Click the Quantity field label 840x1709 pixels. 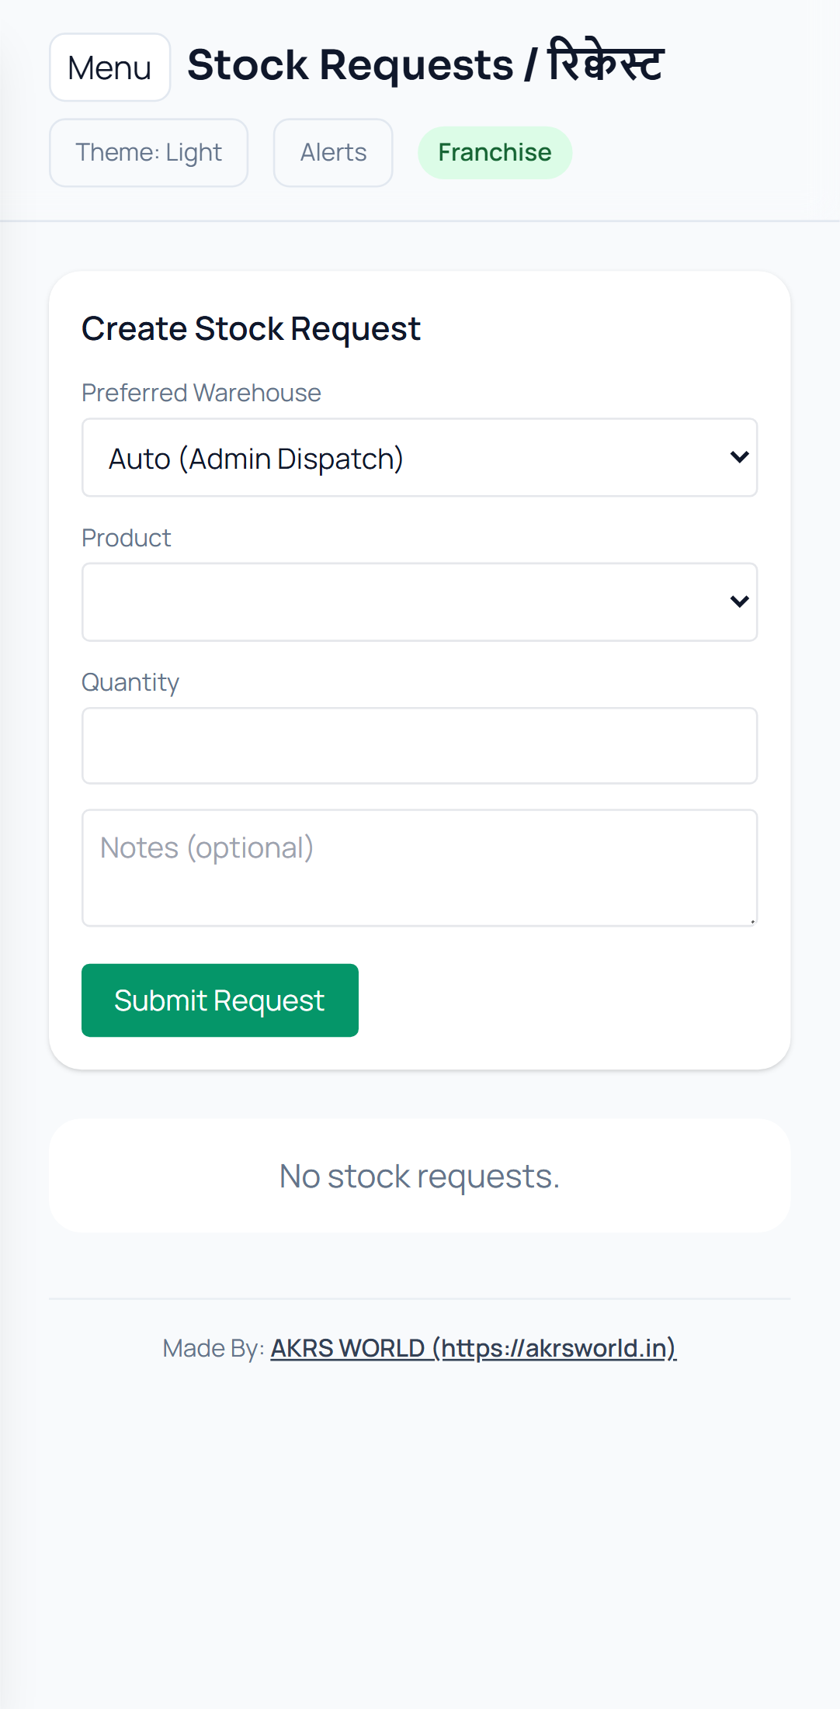[x=130, y=682]
